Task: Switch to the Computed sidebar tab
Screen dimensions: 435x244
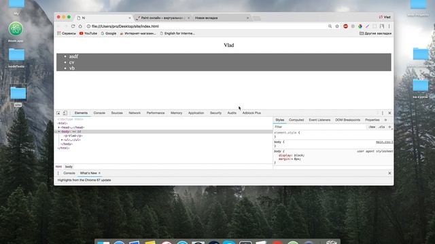Action: (x=296, y=120)
